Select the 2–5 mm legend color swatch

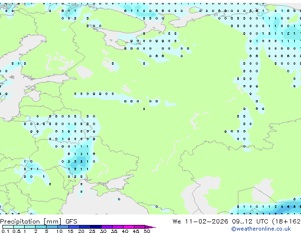point(41,227)
